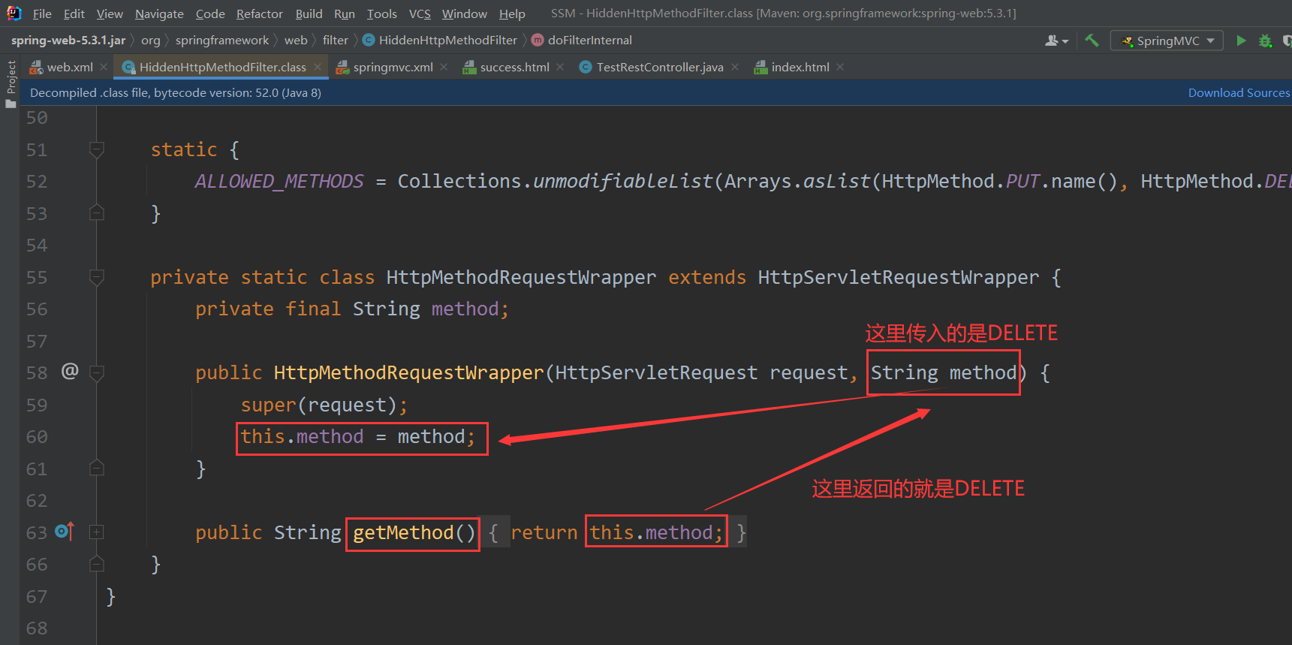1292x645 pixels.
Task: Open the View menu
Action: pyautogui.click(x=110, y=14)
